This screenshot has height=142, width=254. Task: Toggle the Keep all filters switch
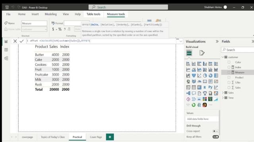[x=216, y=137]
